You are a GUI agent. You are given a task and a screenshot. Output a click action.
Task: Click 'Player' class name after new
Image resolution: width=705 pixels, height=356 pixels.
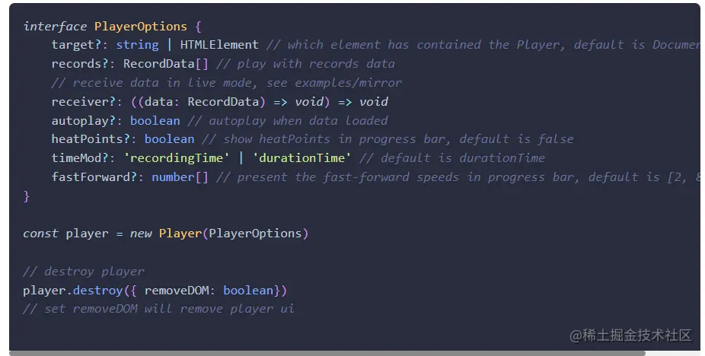180,234
